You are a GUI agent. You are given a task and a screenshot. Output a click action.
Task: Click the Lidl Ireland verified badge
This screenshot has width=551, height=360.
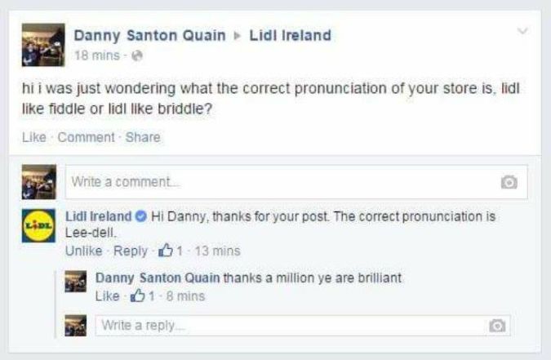141,216
